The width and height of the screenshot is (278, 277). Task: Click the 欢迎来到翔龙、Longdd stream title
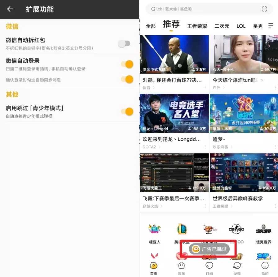click(x=172, y=139)
